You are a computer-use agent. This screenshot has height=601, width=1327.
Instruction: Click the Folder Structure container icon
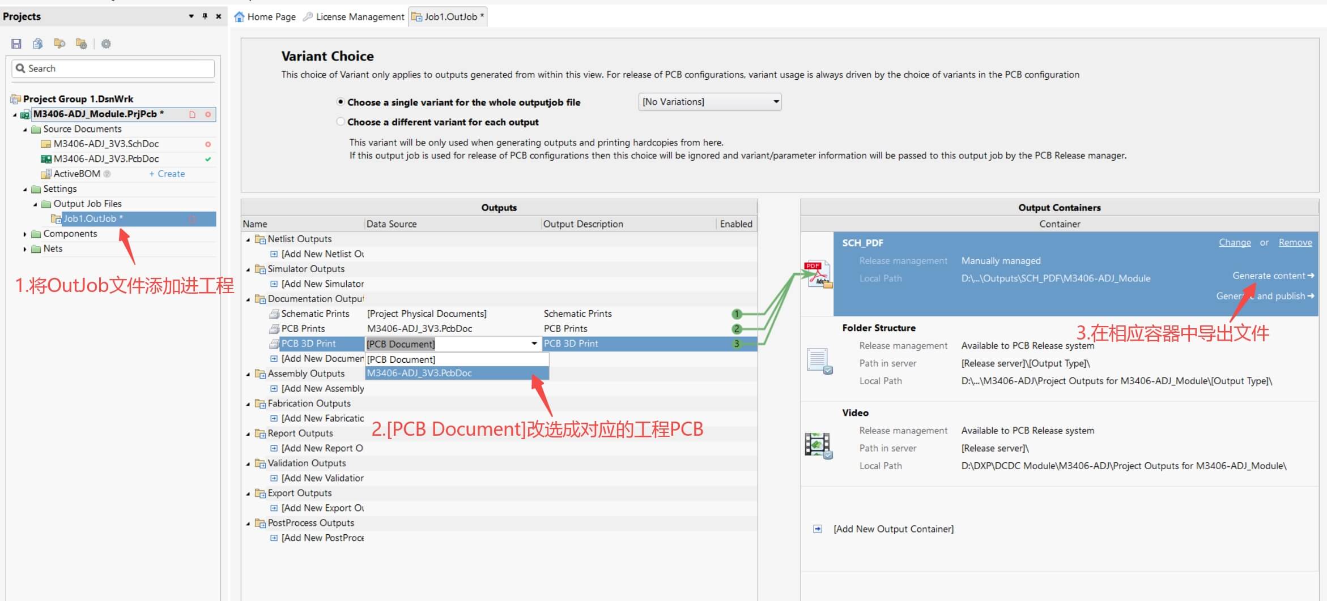(x=818, y=360)
